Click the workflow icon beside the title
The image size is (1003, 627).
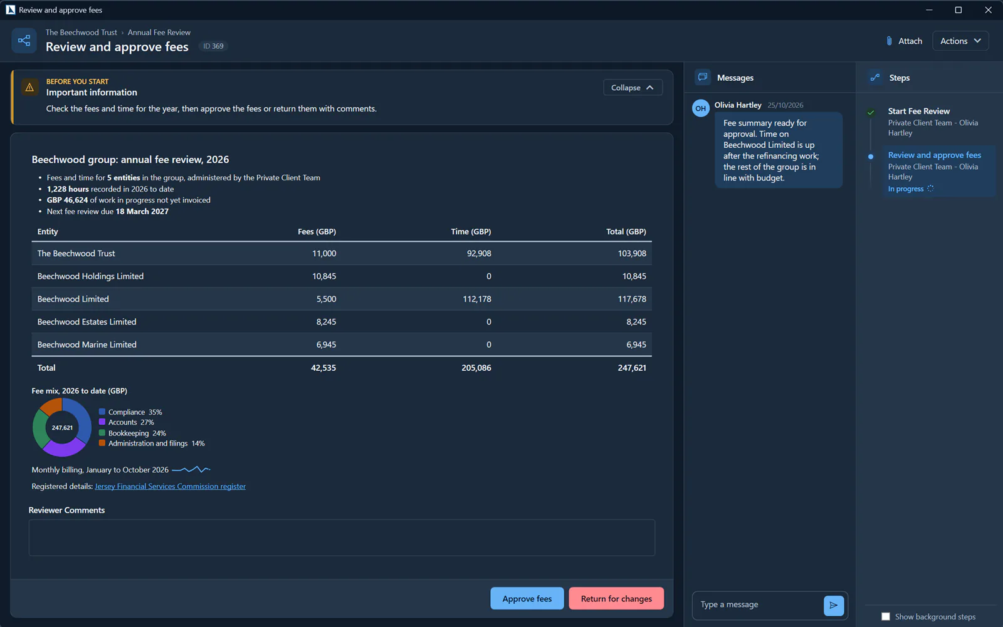coord(24,41)
